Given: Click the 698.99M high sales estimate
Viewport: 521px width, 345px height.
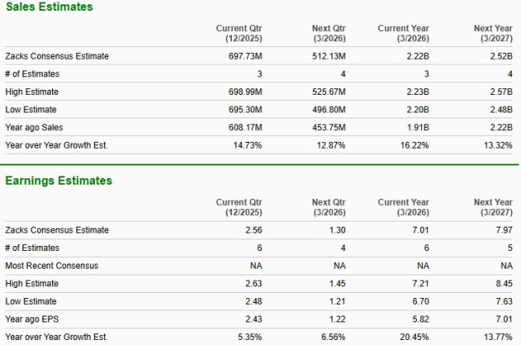Looking at the screenshot, I should click(x=244, y=92).
